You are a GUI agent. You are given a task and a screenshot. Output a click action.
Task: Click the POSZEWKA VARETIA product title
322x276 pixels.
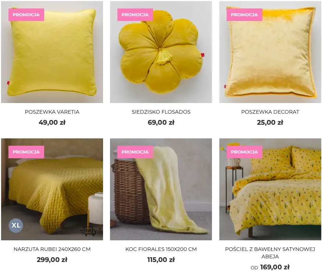point(52,112)
